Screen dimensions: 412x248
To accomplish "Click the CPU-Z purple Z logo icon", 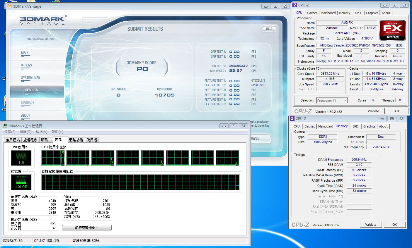I will point(295,5).
